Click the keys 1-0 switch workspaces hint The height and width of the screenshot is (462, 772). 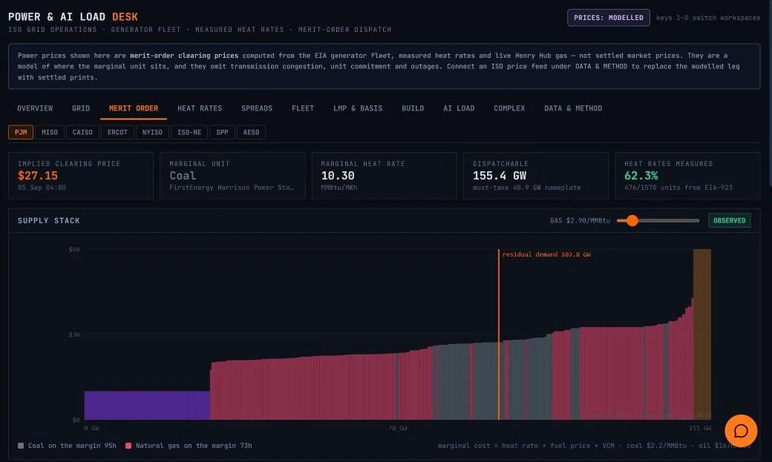[x=708, y=18]
